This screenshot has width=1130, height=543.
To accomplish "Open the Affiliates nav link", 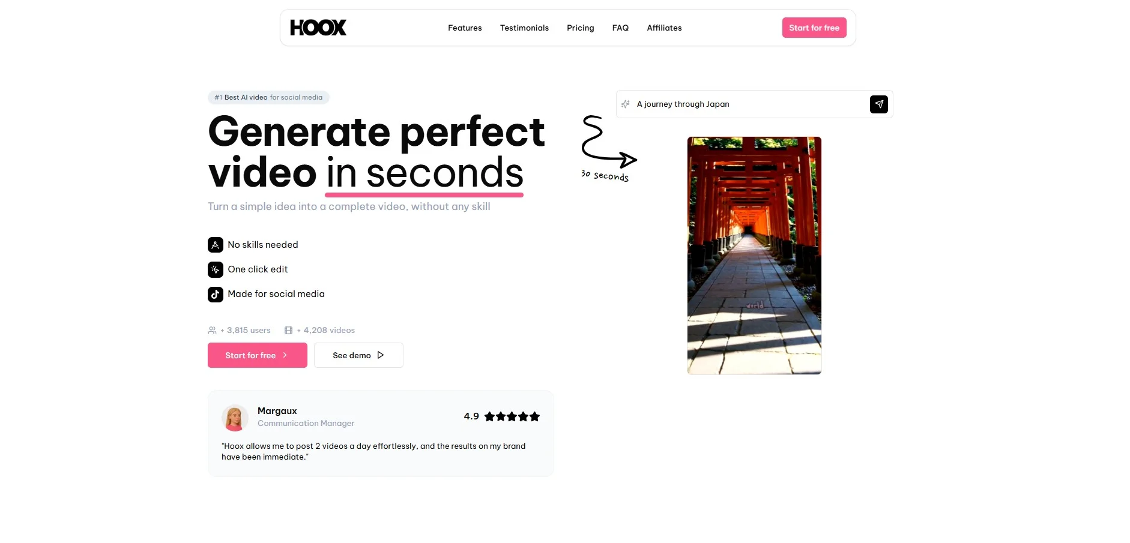I will (664, 28).
